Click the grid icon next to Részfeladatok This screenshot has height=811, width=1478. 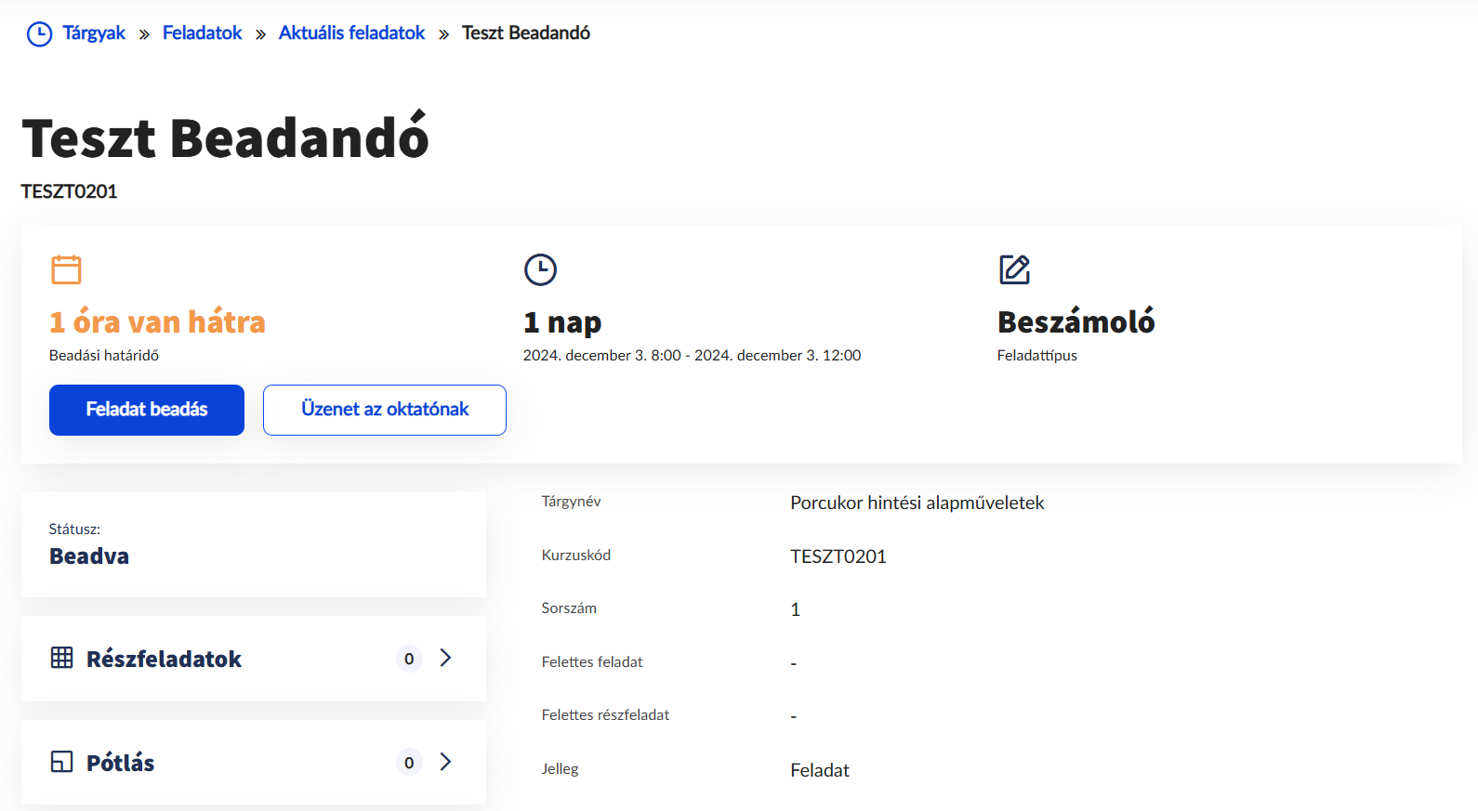pyautogui.click(x=62, y=658)
